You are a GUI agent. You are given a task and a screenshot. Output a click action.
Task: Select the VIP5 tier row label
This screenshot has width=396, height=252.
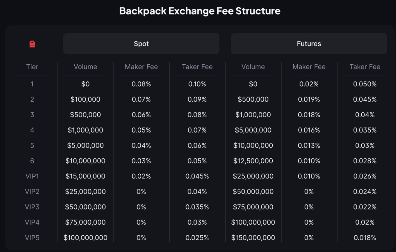pos(32,238)
